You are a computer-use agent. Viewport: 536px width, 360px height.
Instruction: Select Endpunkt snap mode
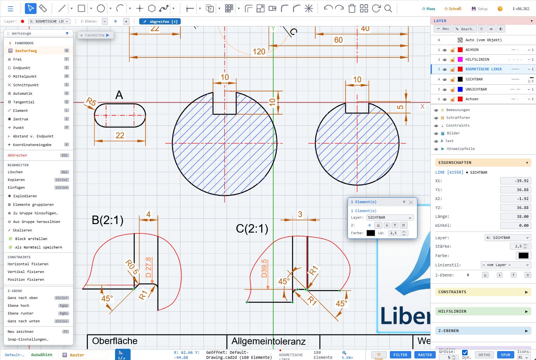coord(38,68)
